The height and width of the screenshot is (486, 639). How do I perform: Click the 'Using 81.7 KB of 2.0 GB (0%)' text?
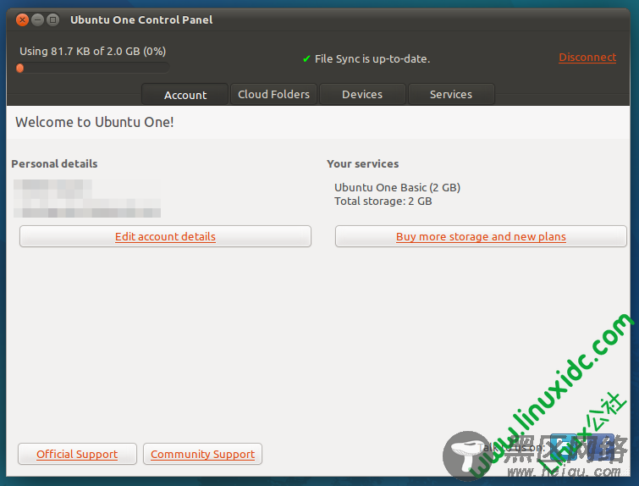point(93,52)
